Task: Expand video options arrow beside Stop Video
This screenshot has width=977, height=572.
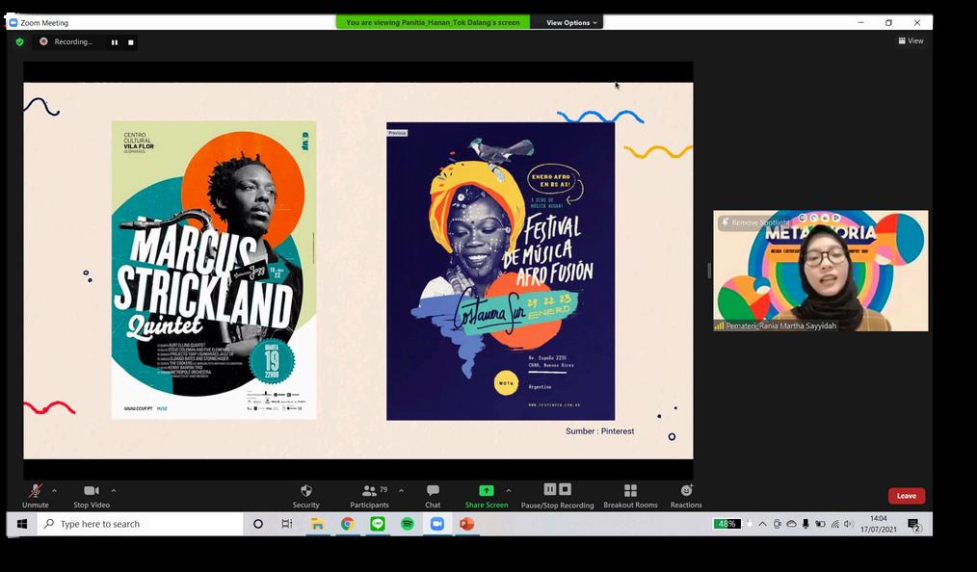Action: [114, 490]
